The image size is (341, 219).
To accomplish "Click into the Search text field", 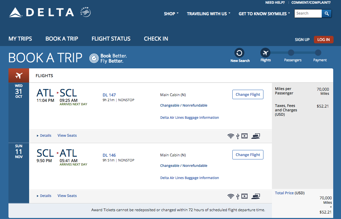I will click(308, 14).
